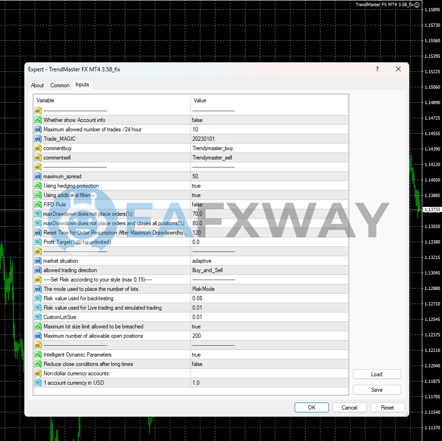This screenshot has height=441, width=442.
Task: Click the string icon beside Non-dollar currency accounts
Action: [38, 373]
